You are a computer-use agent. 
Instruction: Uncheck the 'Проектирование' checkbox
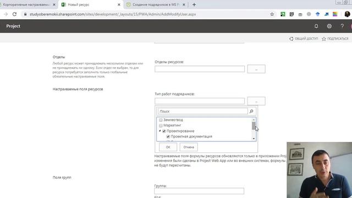pyautogui.click(x=164, y=131)
